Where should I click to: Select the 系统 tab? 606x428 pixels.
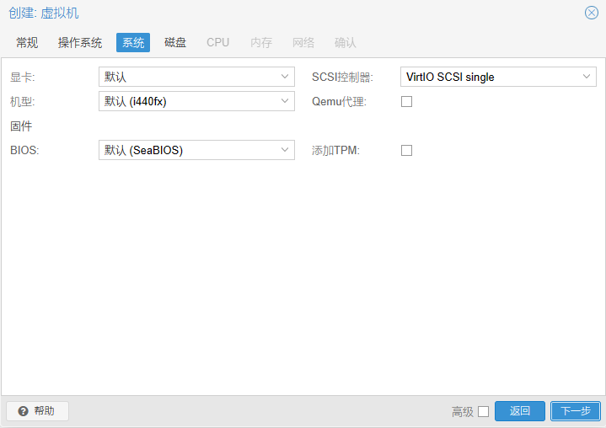coord(133,42)
